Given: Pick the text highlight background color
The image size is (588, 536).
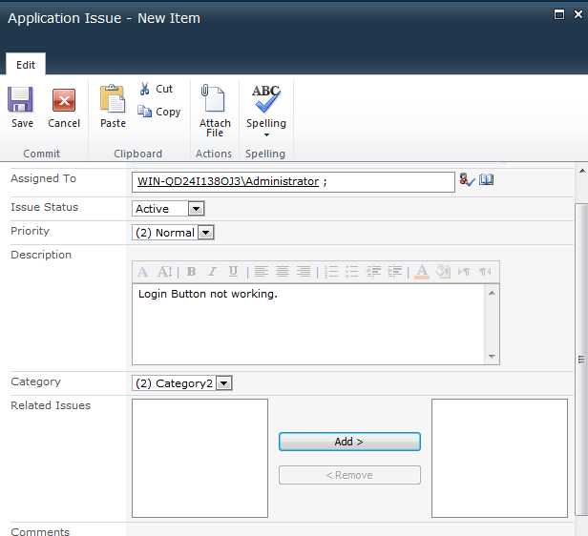Looking at the screenshot, I should (x=443, y=272).
